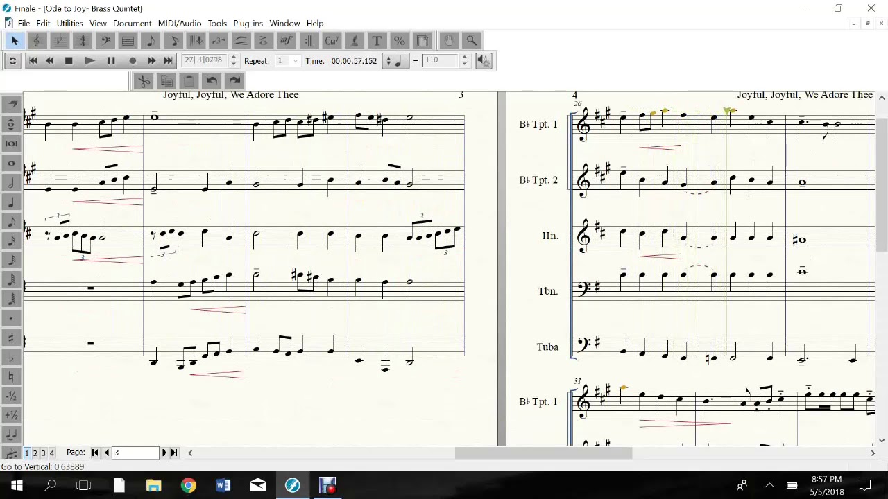888x499 pixels.
Task: Open the Chord CM7 tool
Action: (332, 41)
